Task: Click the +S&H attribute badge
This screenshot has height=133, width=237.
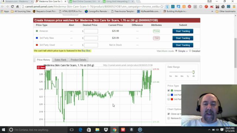Action: (x=156, y=38)
